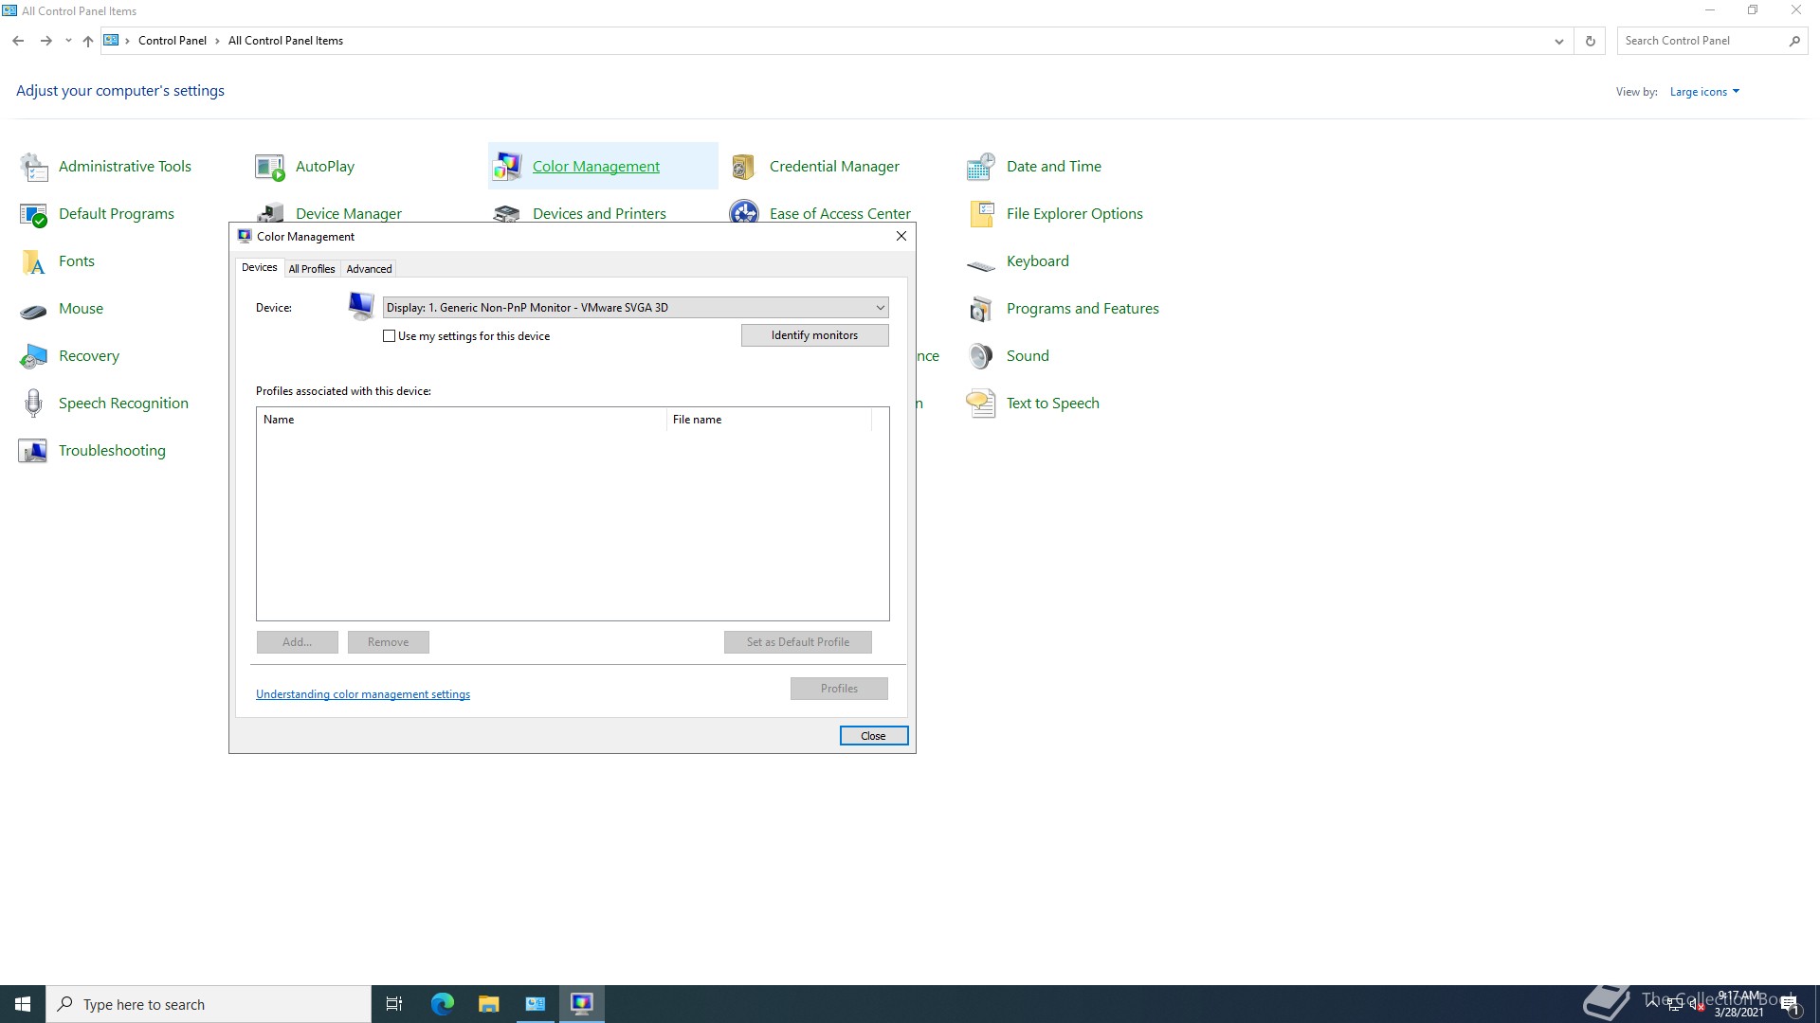
Task: Launch Microsoft Edge from the taskbar
Action: coord(442,1004)
